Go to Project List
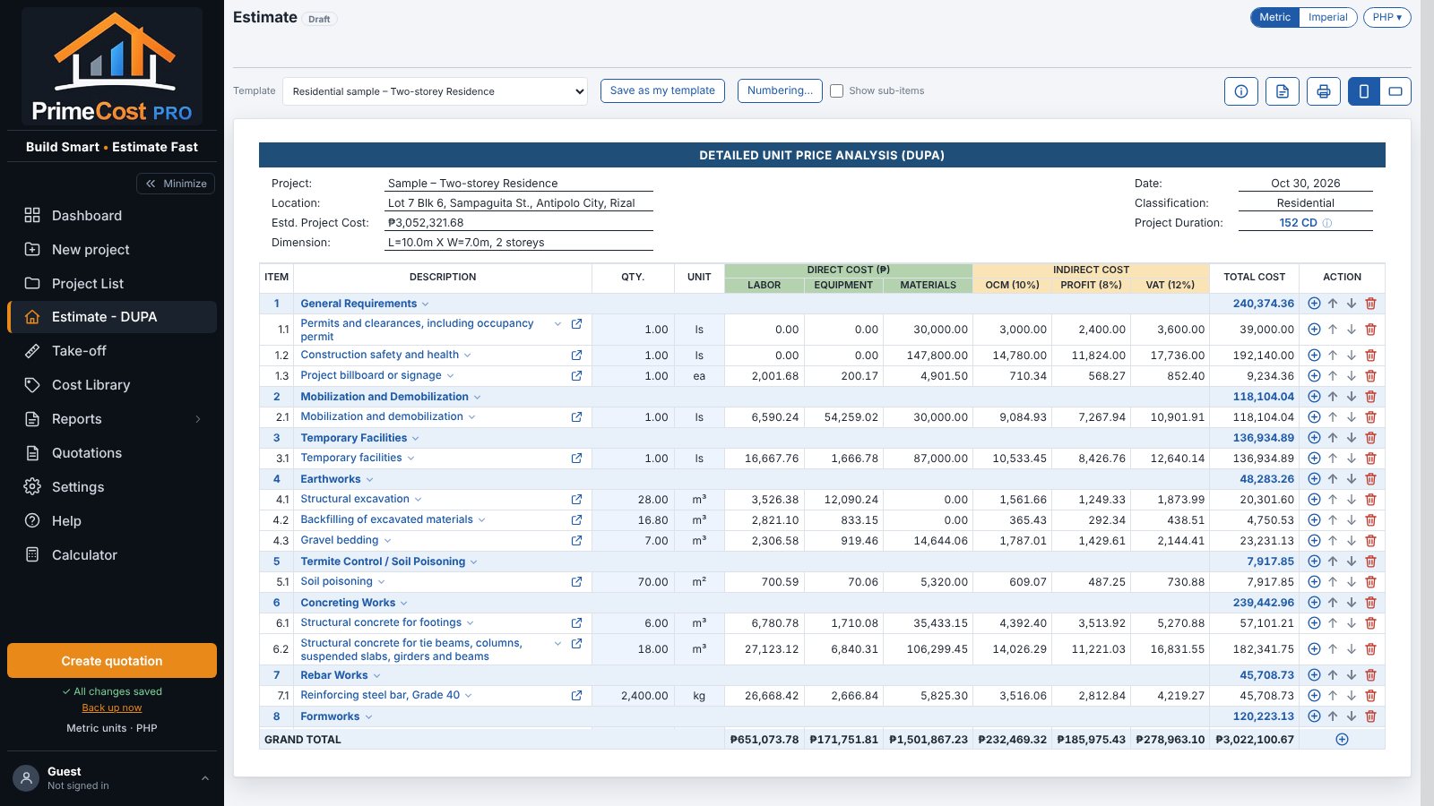 (112, 284)
